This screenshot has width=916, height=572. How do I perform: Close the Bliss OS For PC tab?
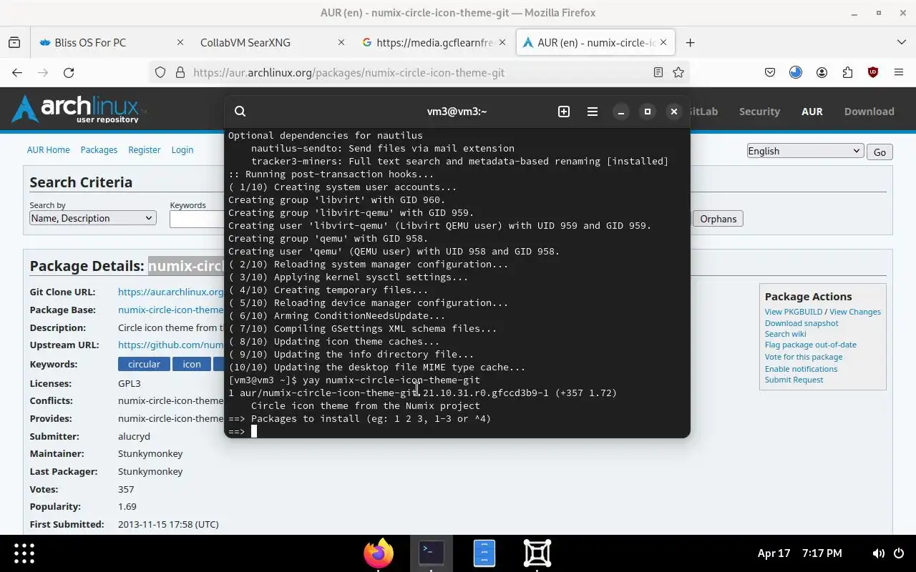180,43
